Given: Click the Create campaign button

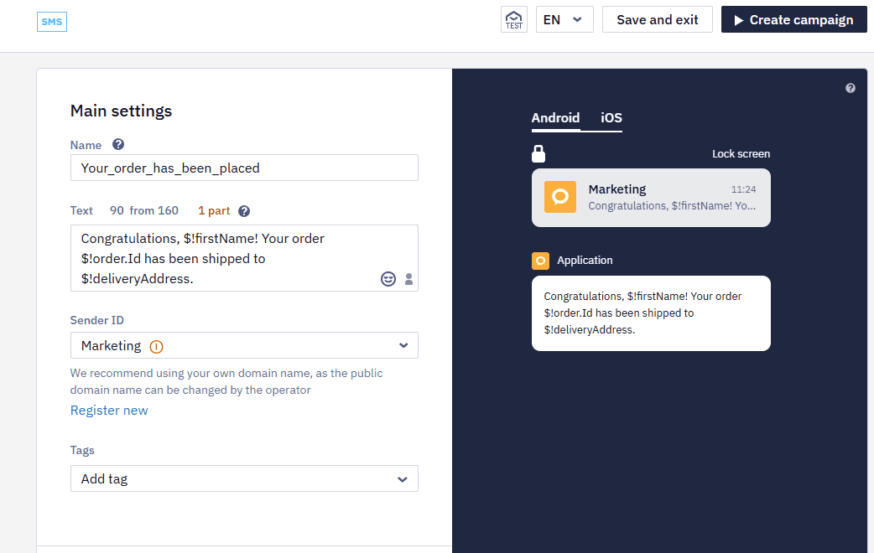Looking at the screenshot, I should click(793, 19).
